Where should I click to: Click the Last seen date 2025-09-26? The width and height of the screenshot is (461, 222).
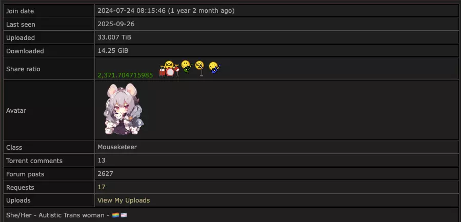click(116, 24)
